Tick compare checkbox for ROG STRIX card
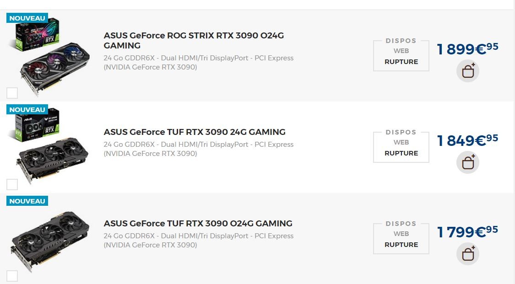 click(12, 93)
